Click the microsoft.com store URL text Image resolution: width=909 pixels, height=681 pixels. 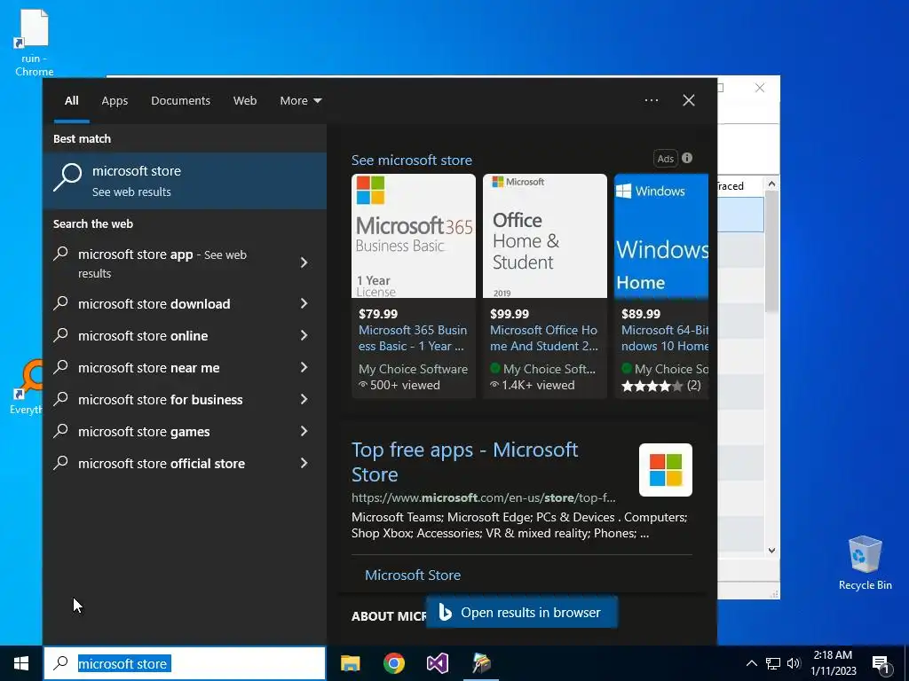coord(484,497)
